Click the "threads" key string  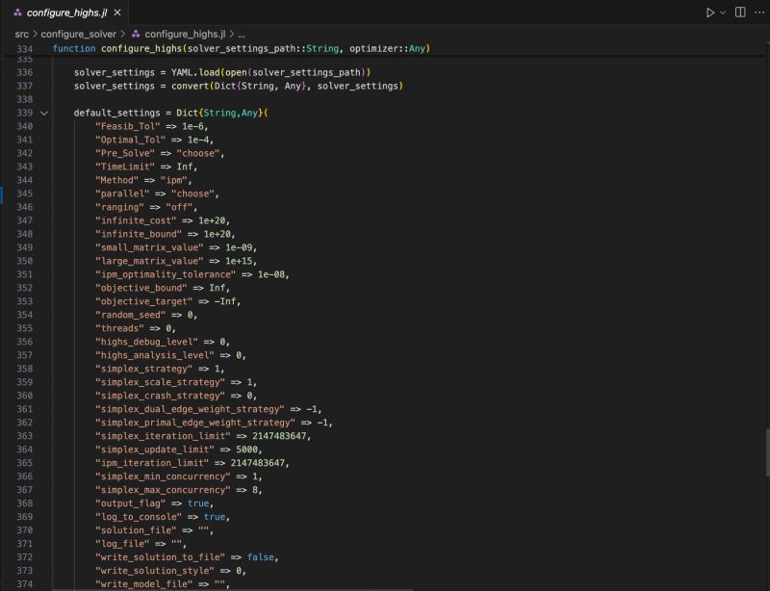tap(119, 328)
